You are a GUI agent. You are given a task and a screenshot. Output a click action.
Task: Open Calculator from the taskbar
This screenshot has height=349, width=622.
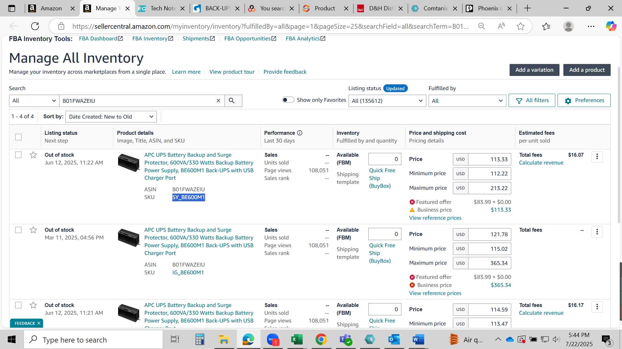click(x=200, y=340)
